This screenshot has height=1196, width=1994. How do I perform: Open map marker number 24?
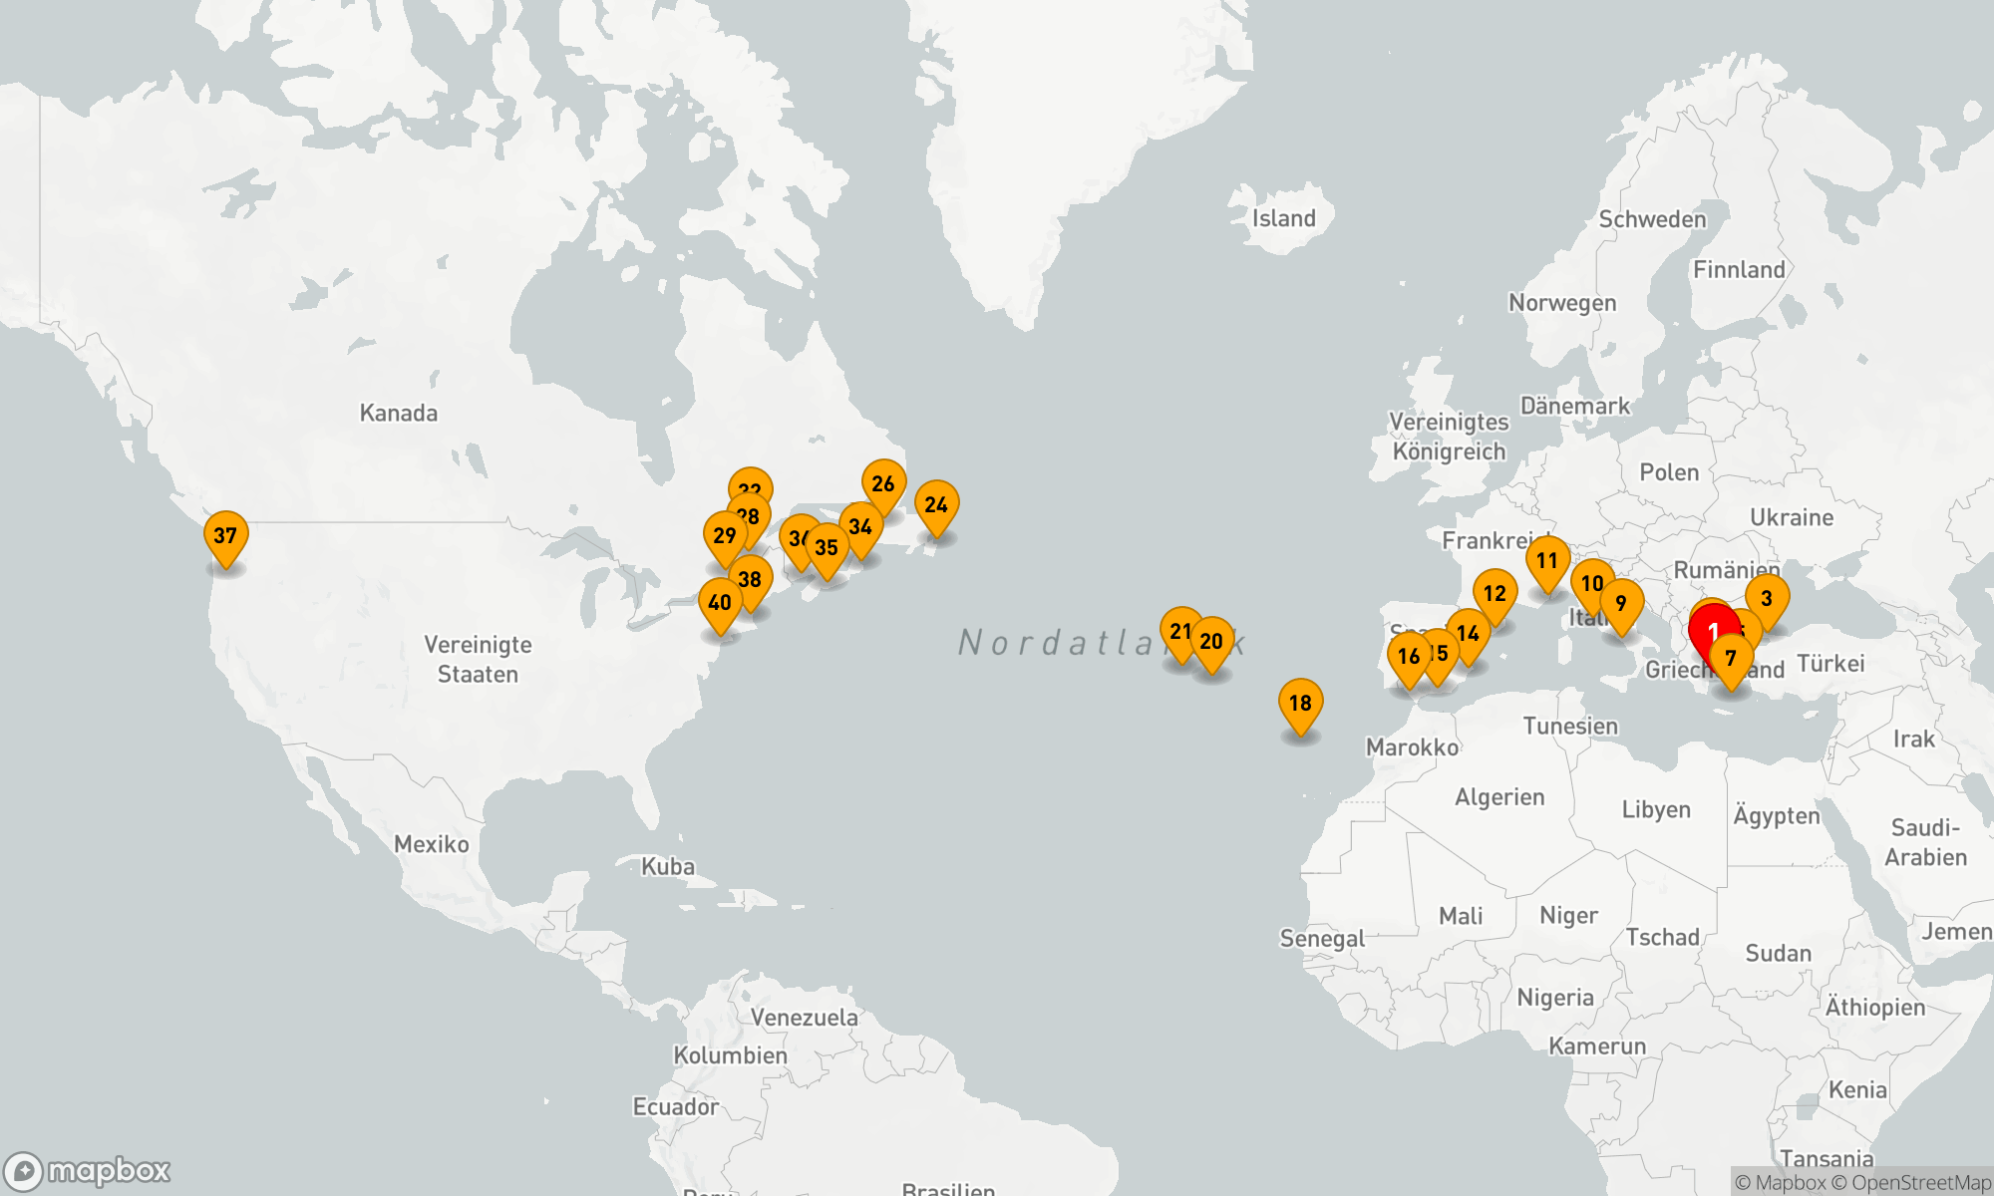[x=937, y=507]
